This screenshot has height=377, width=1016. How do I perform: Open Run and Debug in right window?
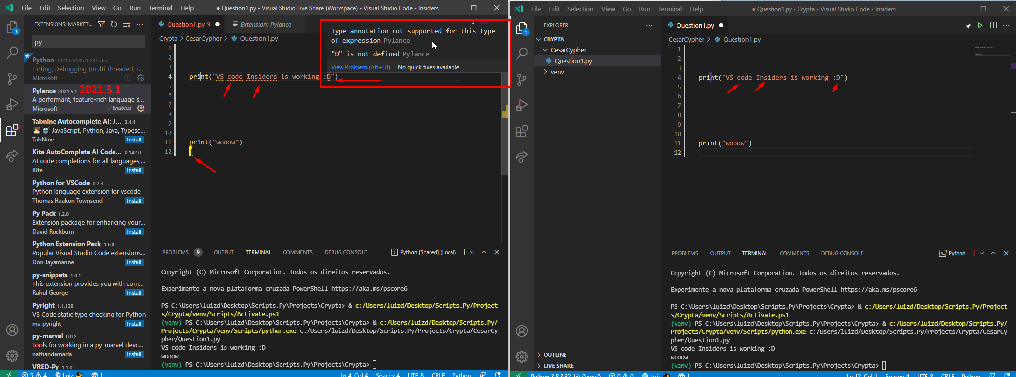tap(522, 105)
